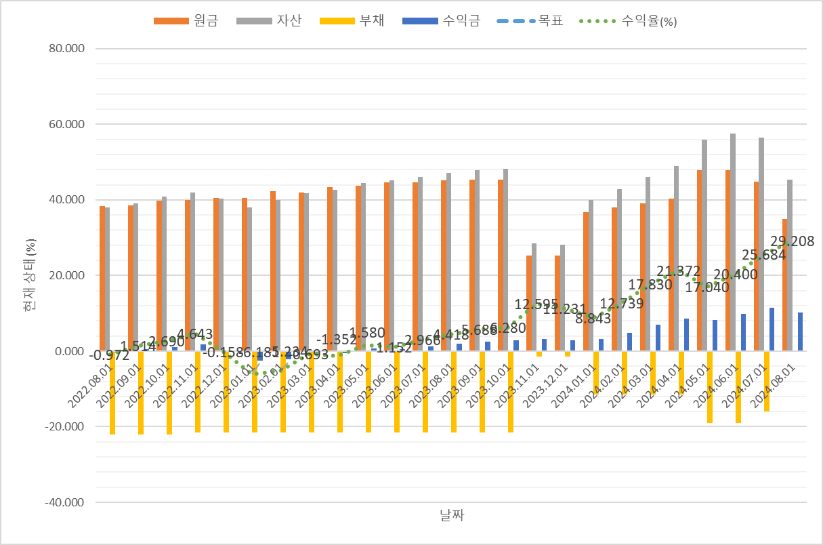Click the 0.000 y-axis tick label
This screenshot has height=545, width=823.
pos(68,351)
